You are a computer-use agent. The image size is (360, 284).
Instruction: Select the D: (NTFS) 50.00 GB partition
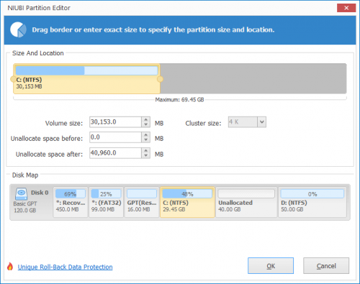pyautogui.click(x=312, y=202)
